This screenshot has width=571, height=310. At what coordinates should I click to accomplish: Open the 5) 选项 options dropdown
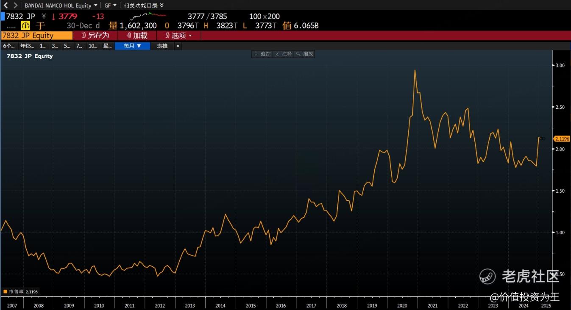(178, 36)
